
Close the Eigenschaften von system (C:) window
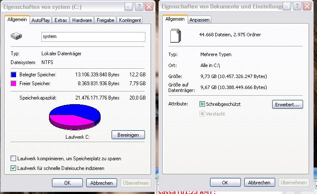149,7
